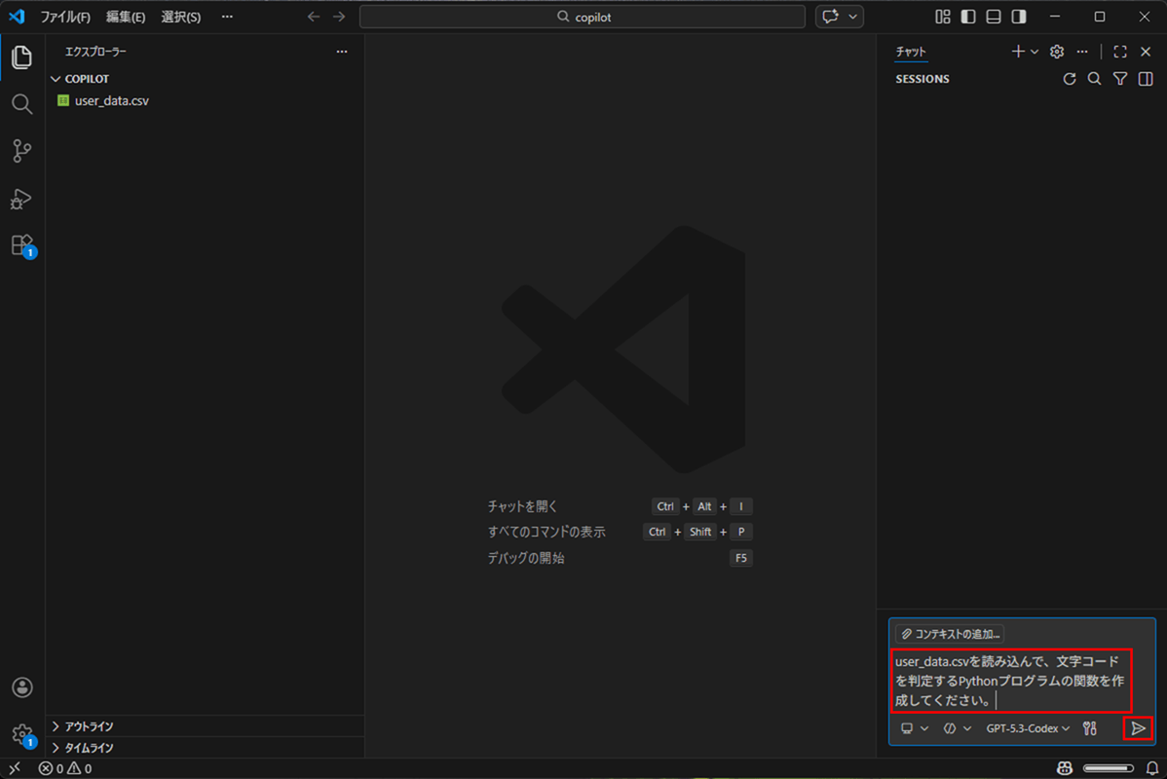Toggle the primary side bar visibility
The width and height of the screenshot is (1167, 779).
(966, 17)
